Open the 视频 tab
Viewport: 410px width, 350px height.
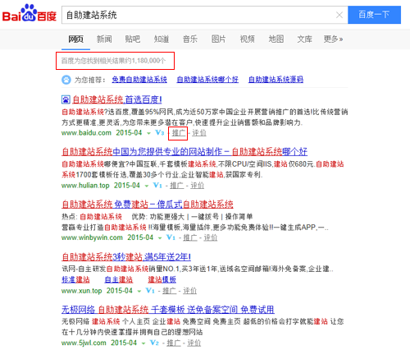pyautogui.click(x=247, y=39)
